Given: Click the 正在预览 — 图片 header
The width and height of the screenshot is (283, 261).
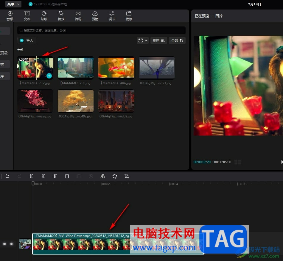Looking at the screenshot, I should (209, 16).
